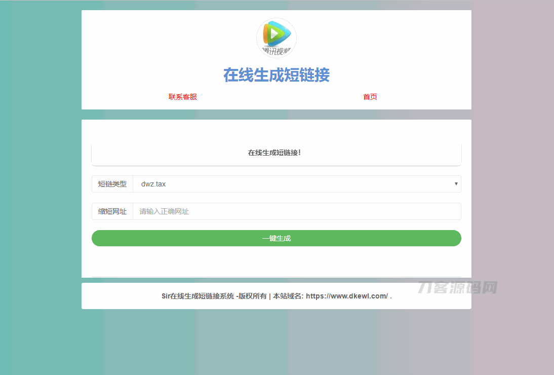Focus the 请输入正确网址 URL input field
This screenshot has width=554, height=375.
[x=296, y=211]
